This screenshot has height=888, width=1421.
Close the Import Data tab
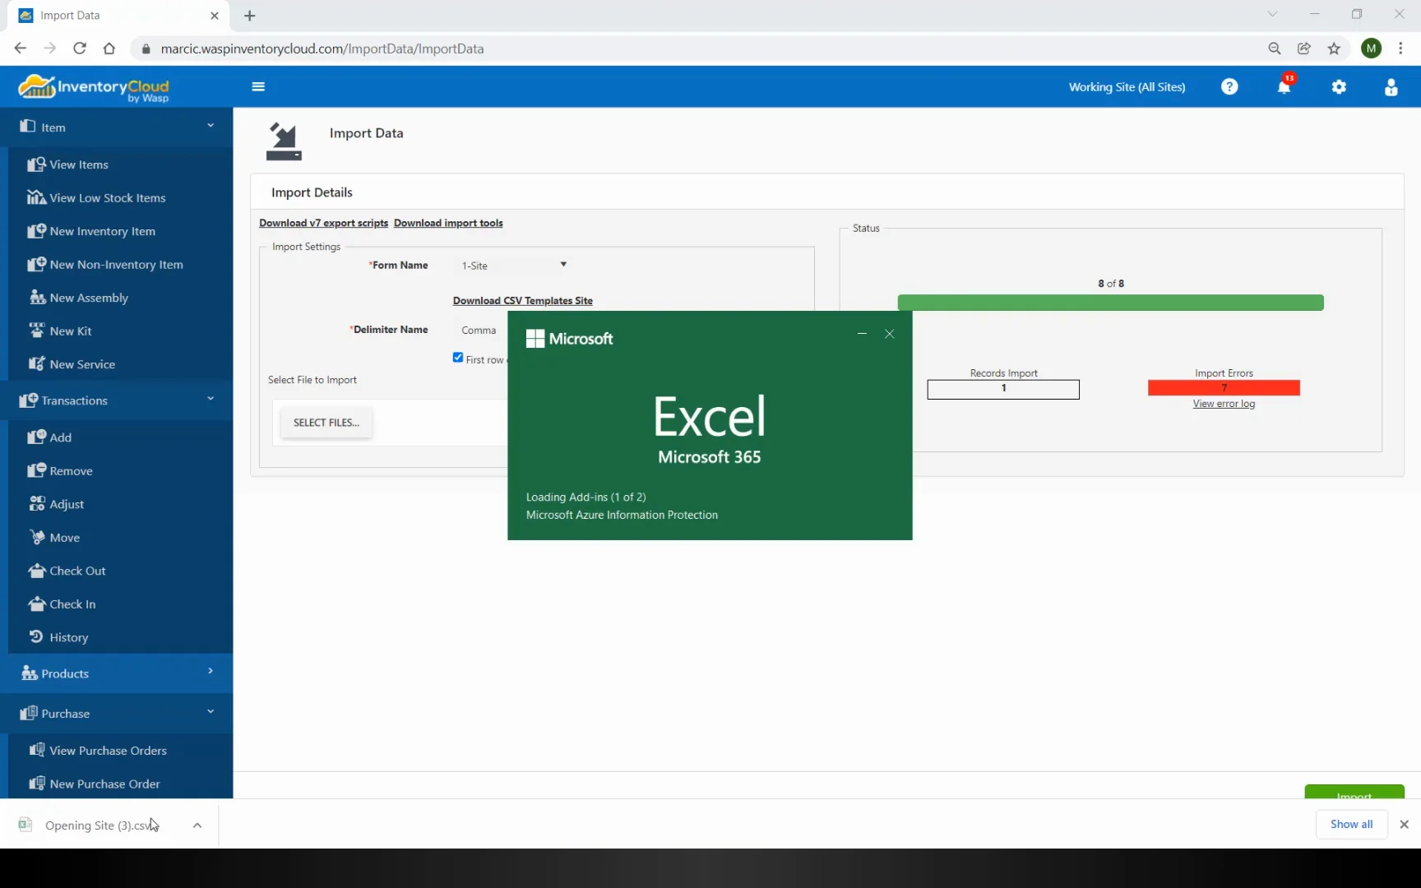(x=215, y=16)
